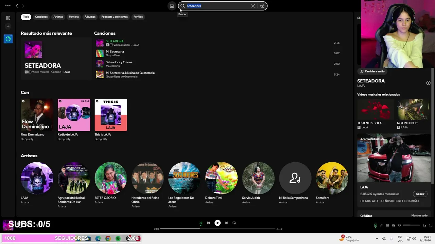Image resolution: width=435 pixels, height=244 pixels.
Task: Skip to the next track
Action: click(227, 223)
